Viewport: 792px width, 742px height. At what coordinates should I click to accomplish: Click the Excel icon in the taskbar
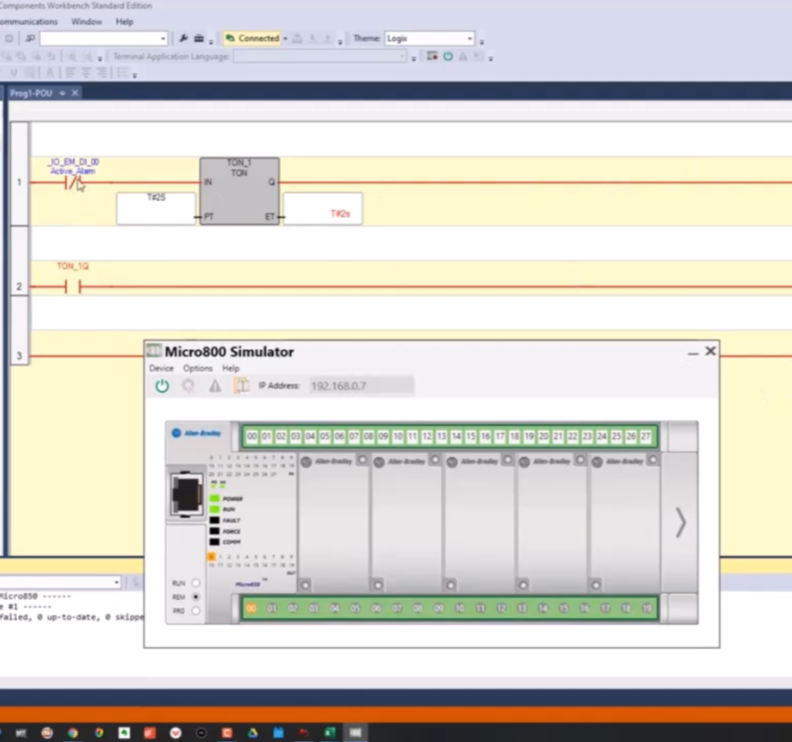(x=329, y=733)
